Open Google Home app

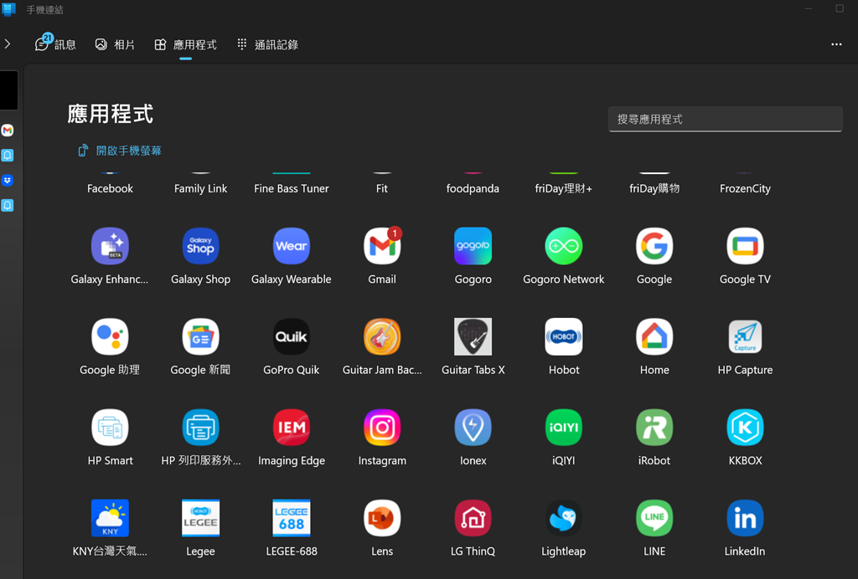(654, 337)
